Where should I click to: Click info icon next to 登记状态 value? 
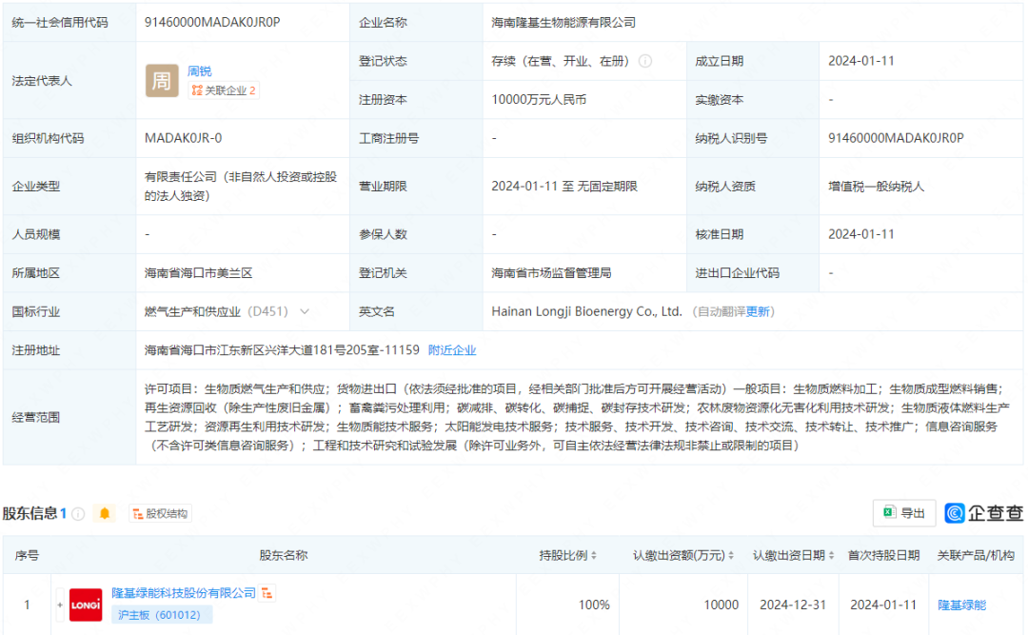coord(645,61)
